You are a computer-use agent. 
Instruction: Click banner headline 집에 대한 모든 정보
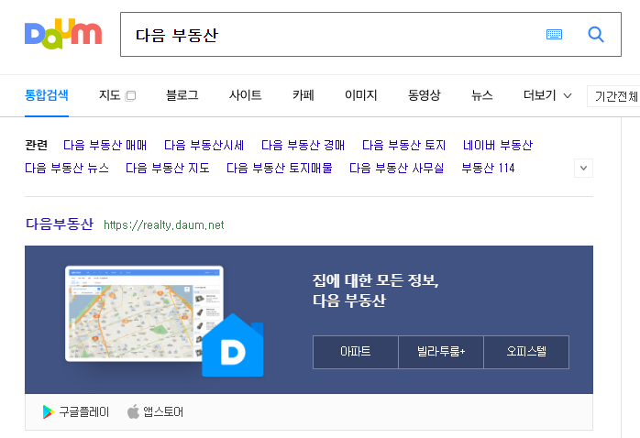[376, 280]
